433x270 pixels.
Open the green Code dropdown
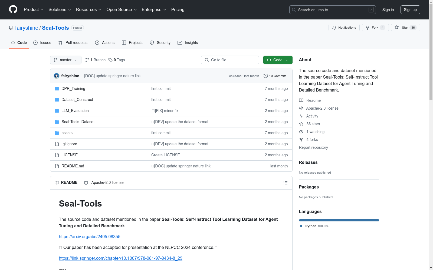point(278,60)
